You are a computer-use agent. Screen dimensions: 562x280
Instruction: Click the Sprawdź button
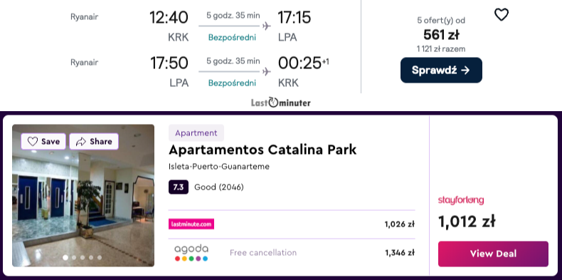click(x=441, y=70)
